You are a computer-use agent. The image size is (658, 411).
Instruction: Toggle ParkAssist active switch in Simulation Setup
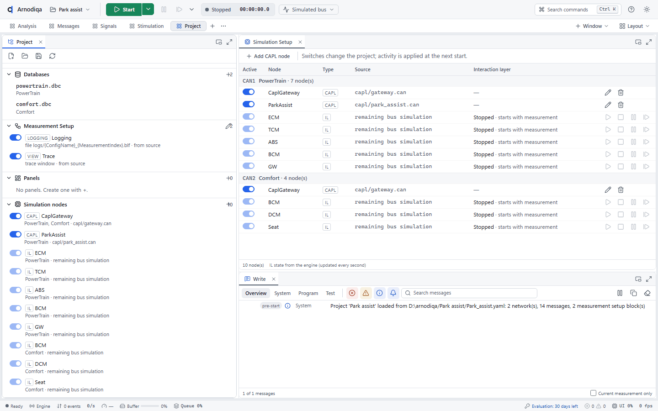pos(249,104)
